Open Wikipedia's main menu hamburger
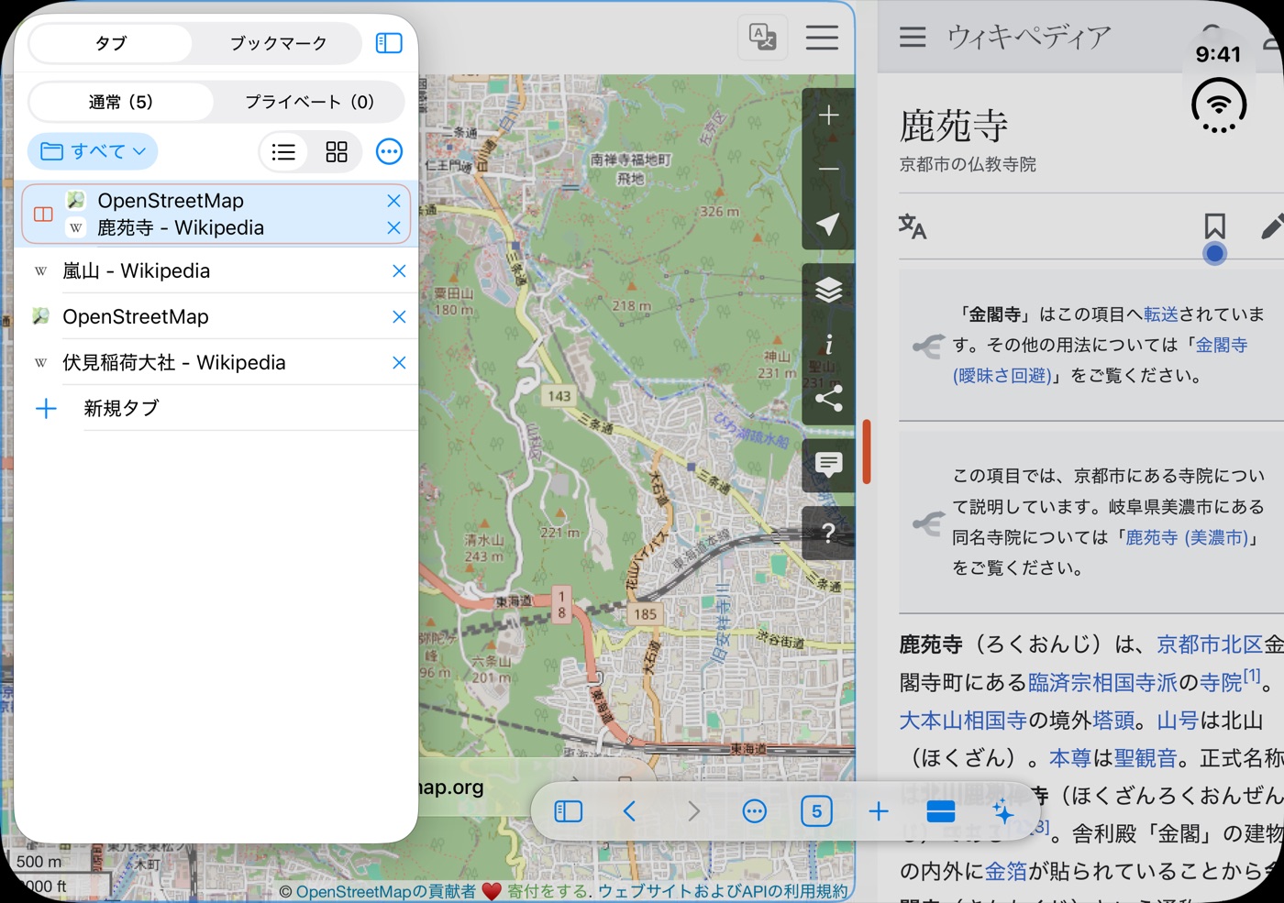Viewport: 1284px width, 903px height. point(913,37)
